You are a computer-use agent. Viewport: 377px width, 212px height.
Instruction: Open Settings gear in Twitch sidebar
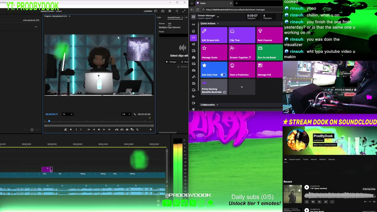[x=193, y=83]
